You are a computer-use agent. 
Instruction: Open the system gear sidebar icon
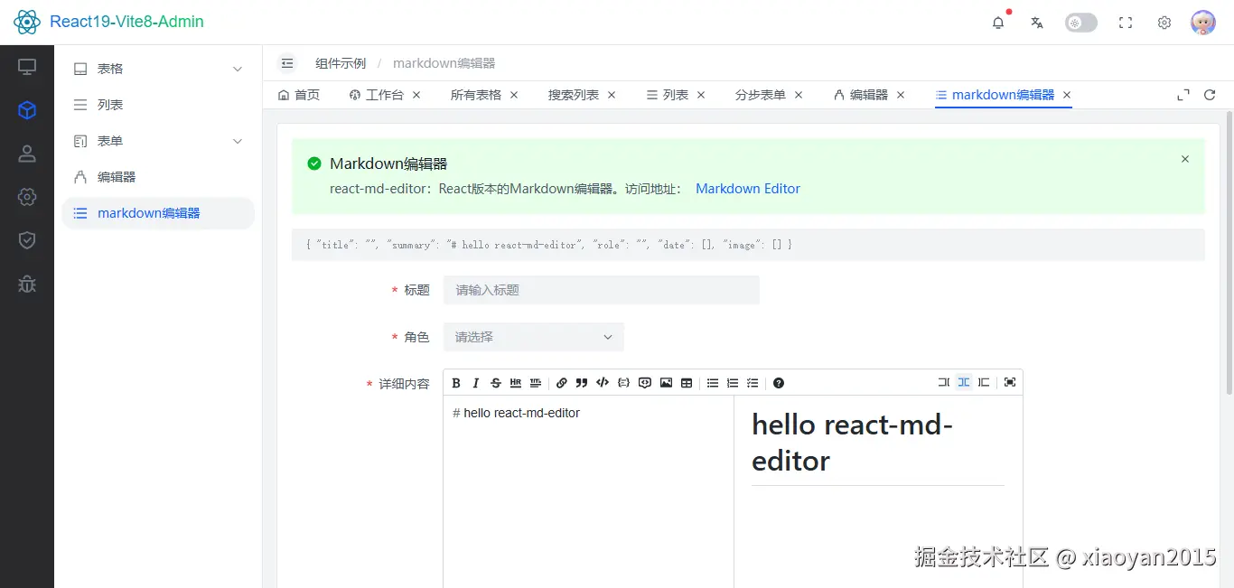pyautogui.click(x=27, y=197)
